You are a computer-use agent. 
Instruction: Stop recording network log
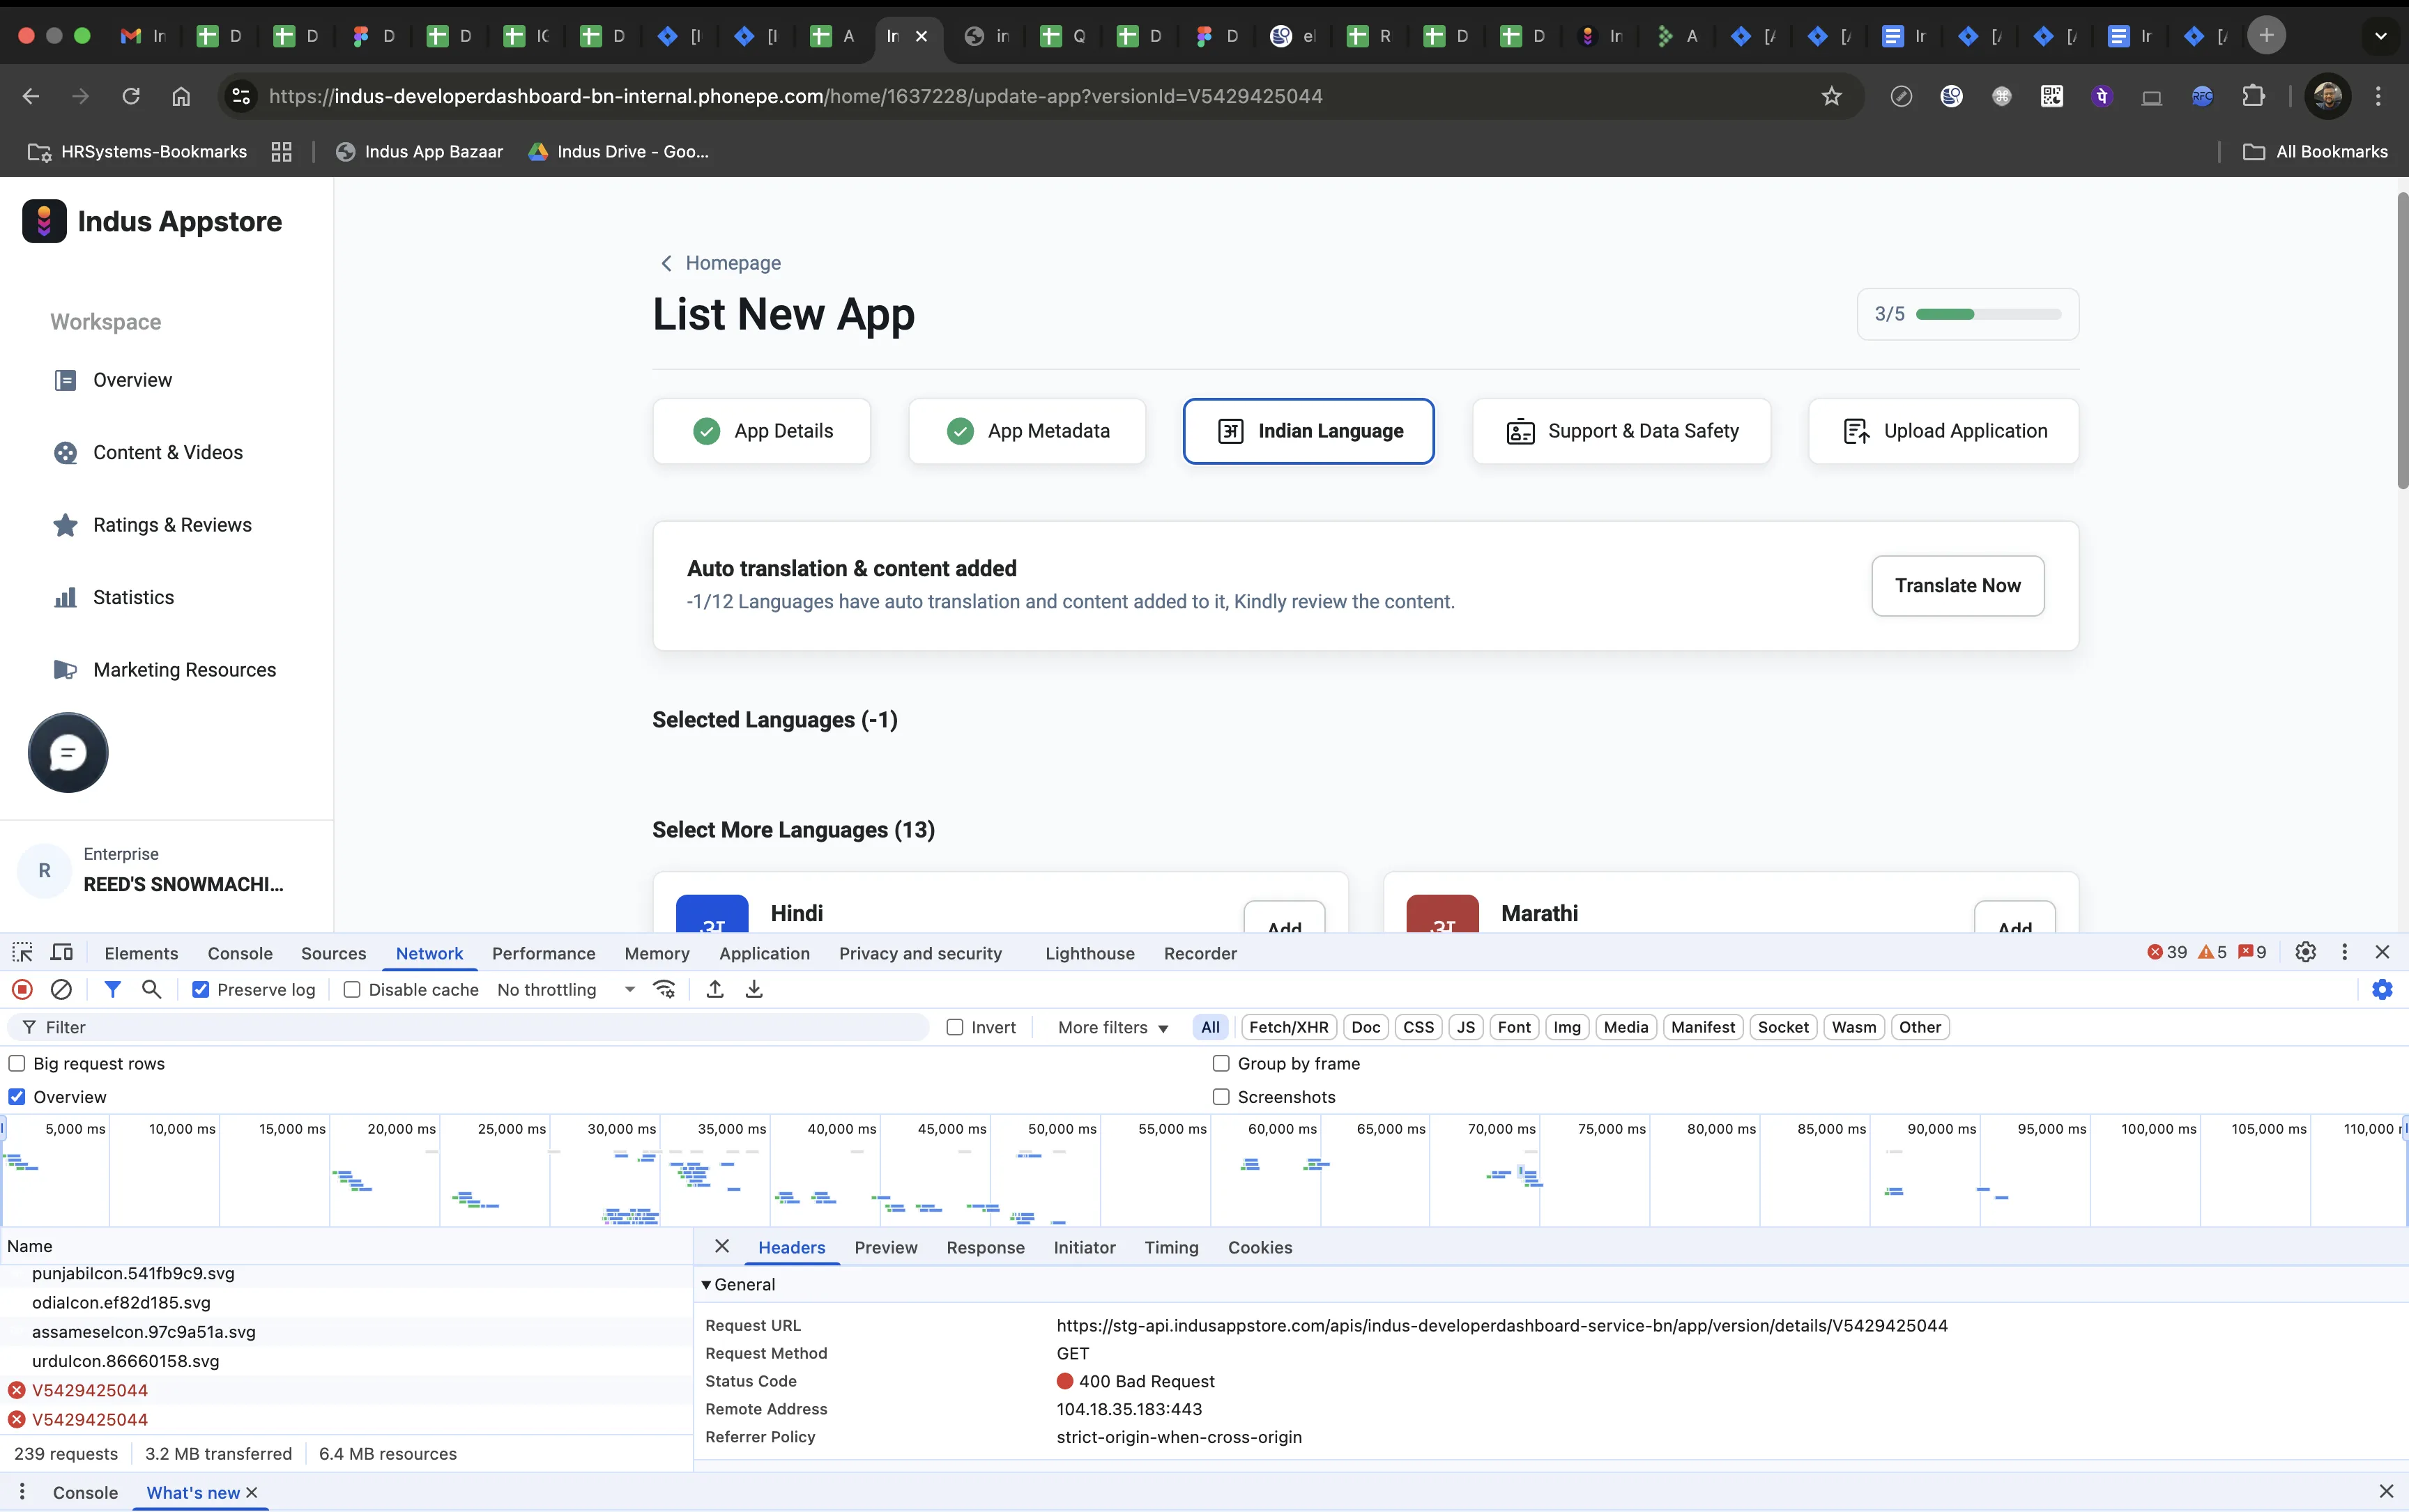click(x=22, y=990)
